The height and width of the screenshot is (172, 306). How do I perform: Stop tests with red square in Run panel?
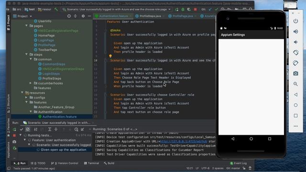(14, 135)
